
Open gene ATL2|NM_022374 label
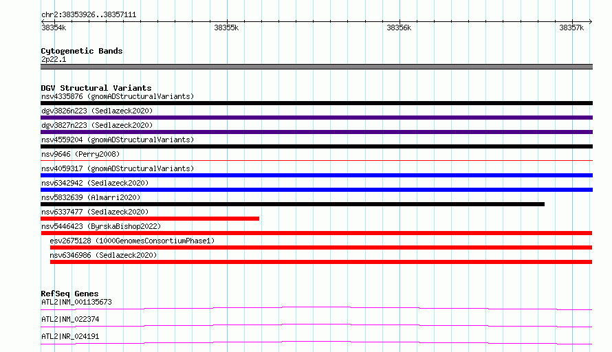point(70,319)
